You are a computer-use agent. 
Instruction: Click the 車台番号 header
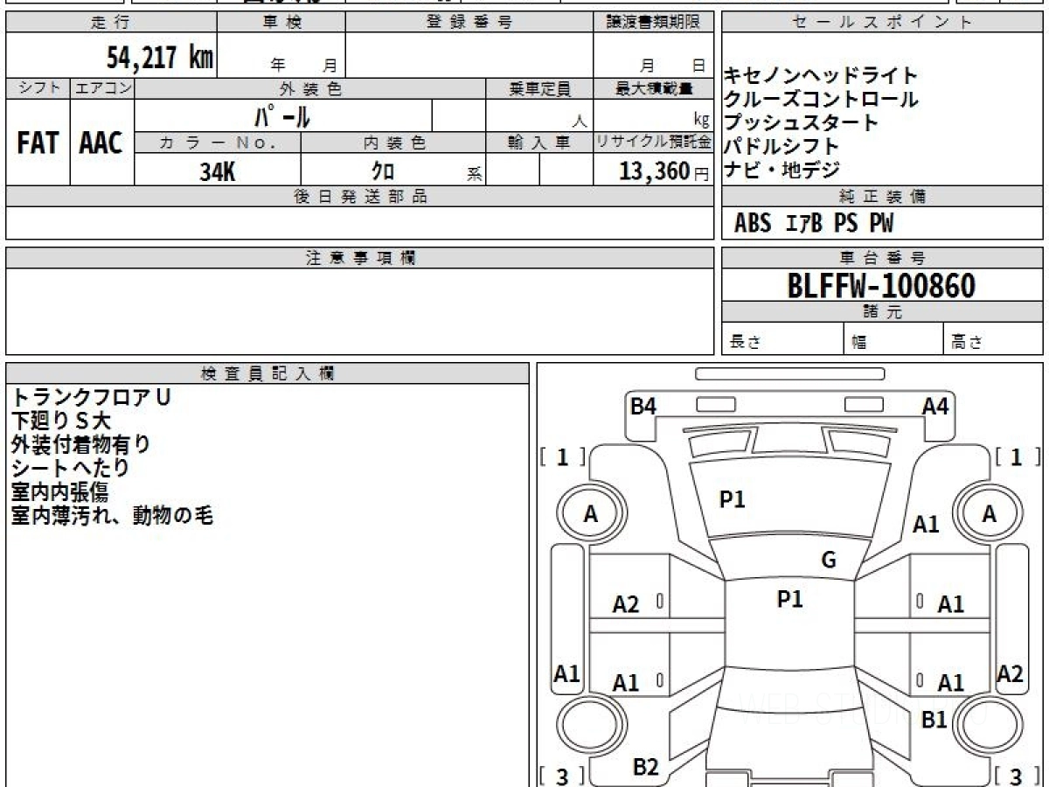click(882, 258)
